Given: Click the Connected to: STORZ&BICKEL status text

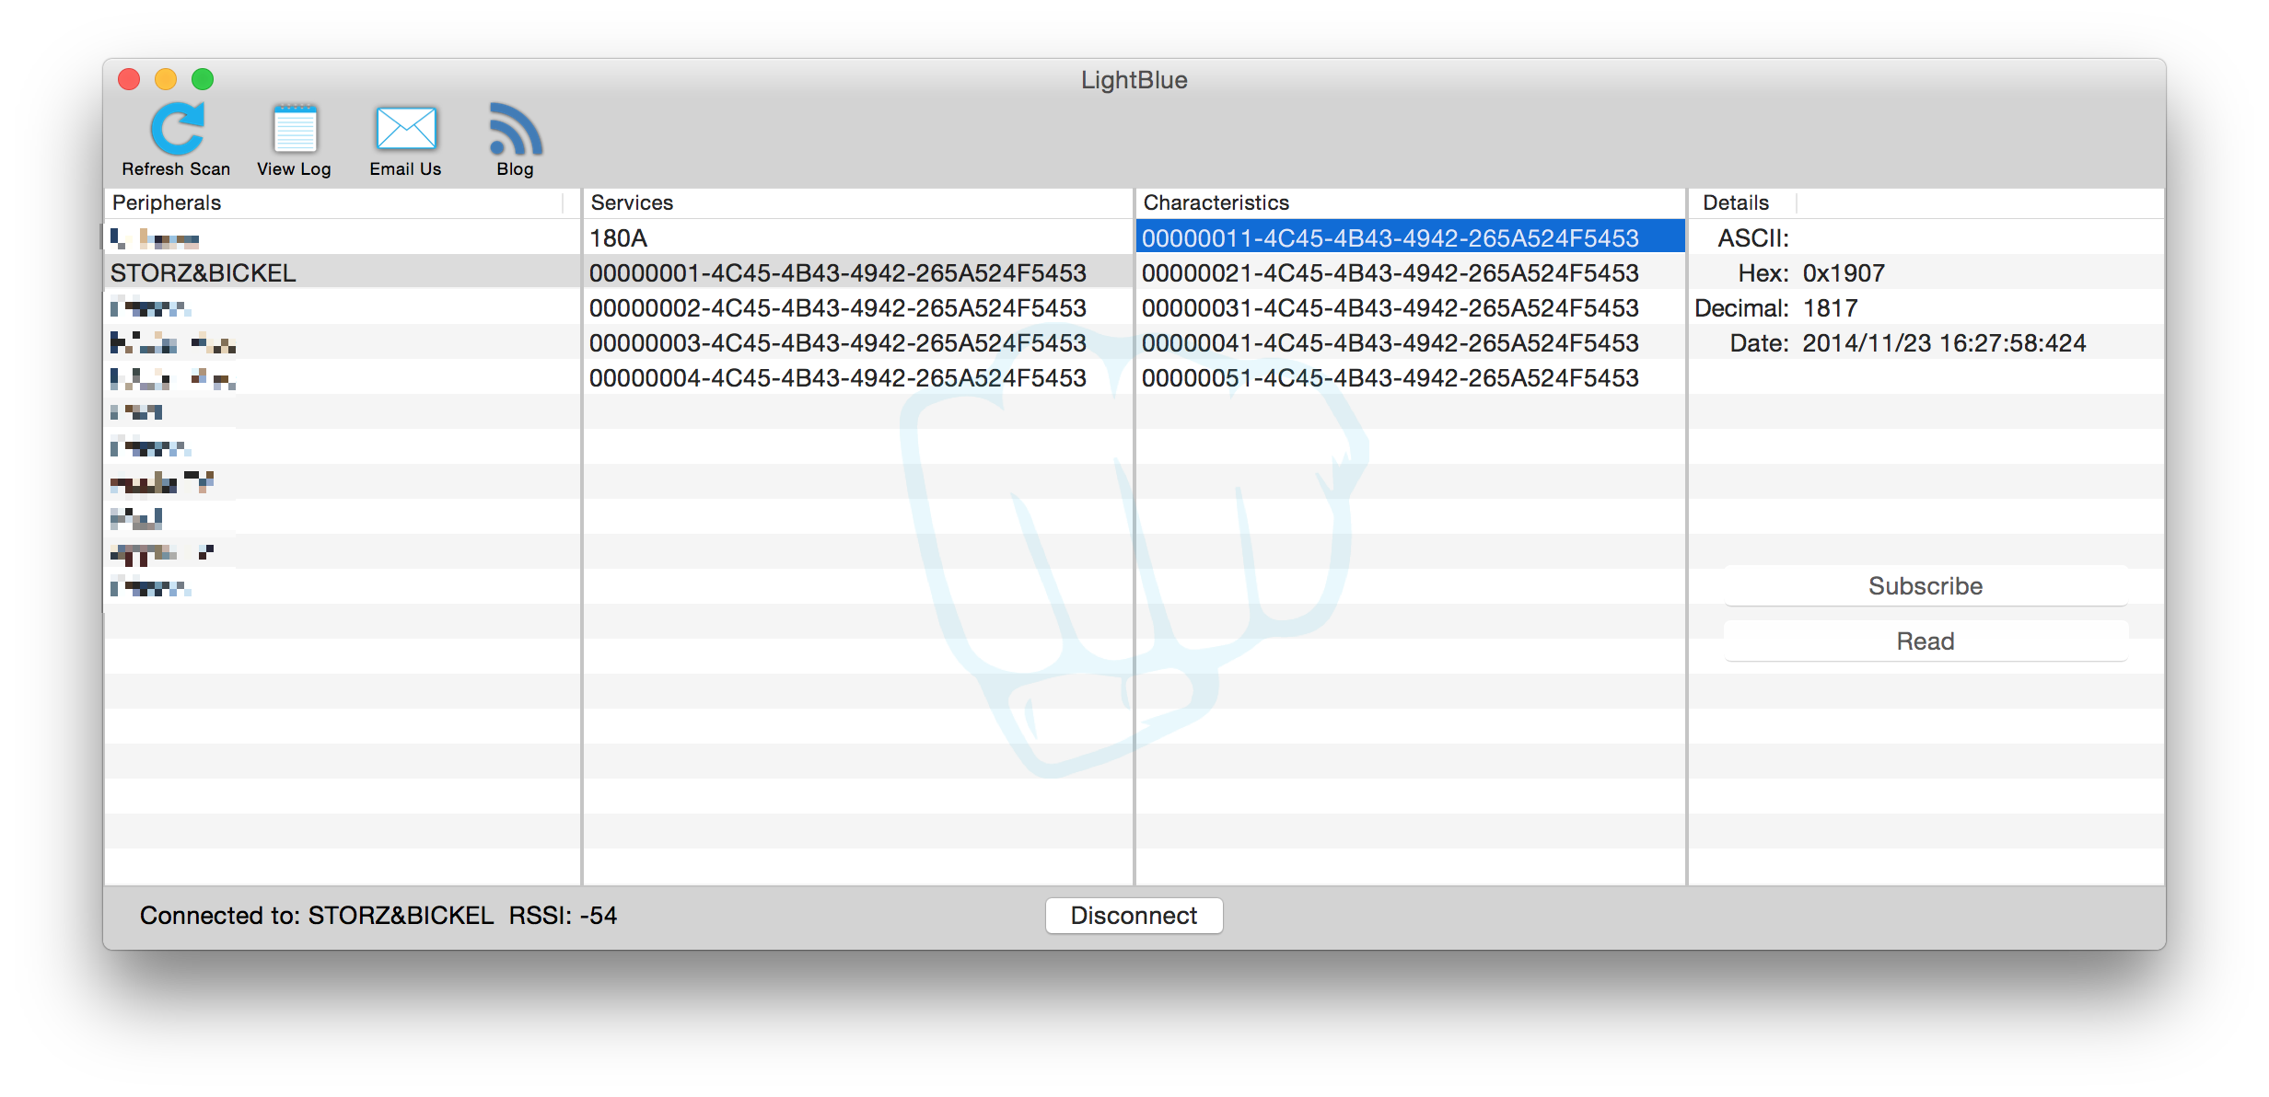Looking at the screenshot, I should [x=317, y=916].
